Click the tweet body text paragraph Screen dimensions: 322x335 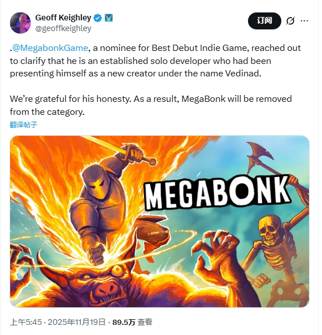click(155, 61)
